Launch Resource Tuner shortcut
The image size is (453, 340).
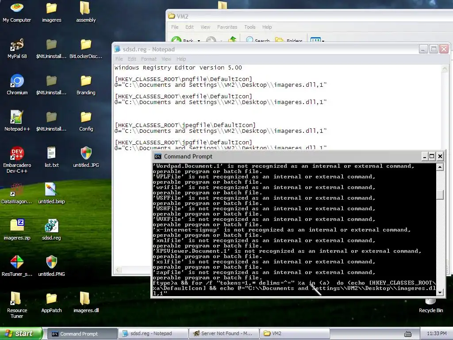(x=17, y=305)
